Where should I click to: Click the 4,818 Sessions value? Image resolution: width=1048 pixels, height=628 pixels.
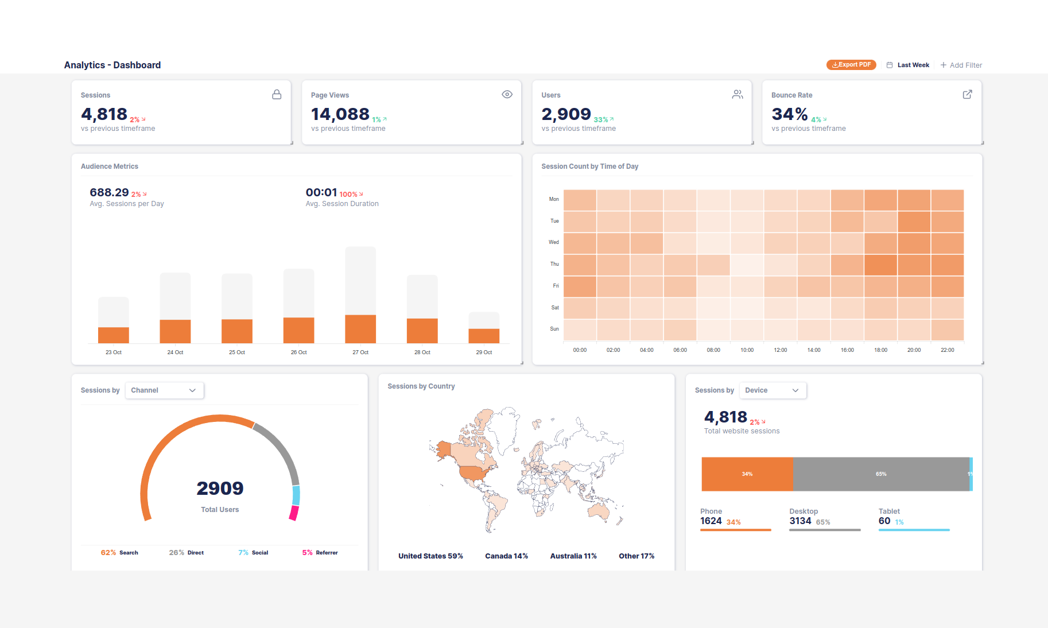click(104, 114)
